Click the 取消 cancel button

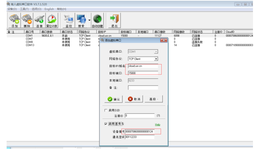[134, 99]
